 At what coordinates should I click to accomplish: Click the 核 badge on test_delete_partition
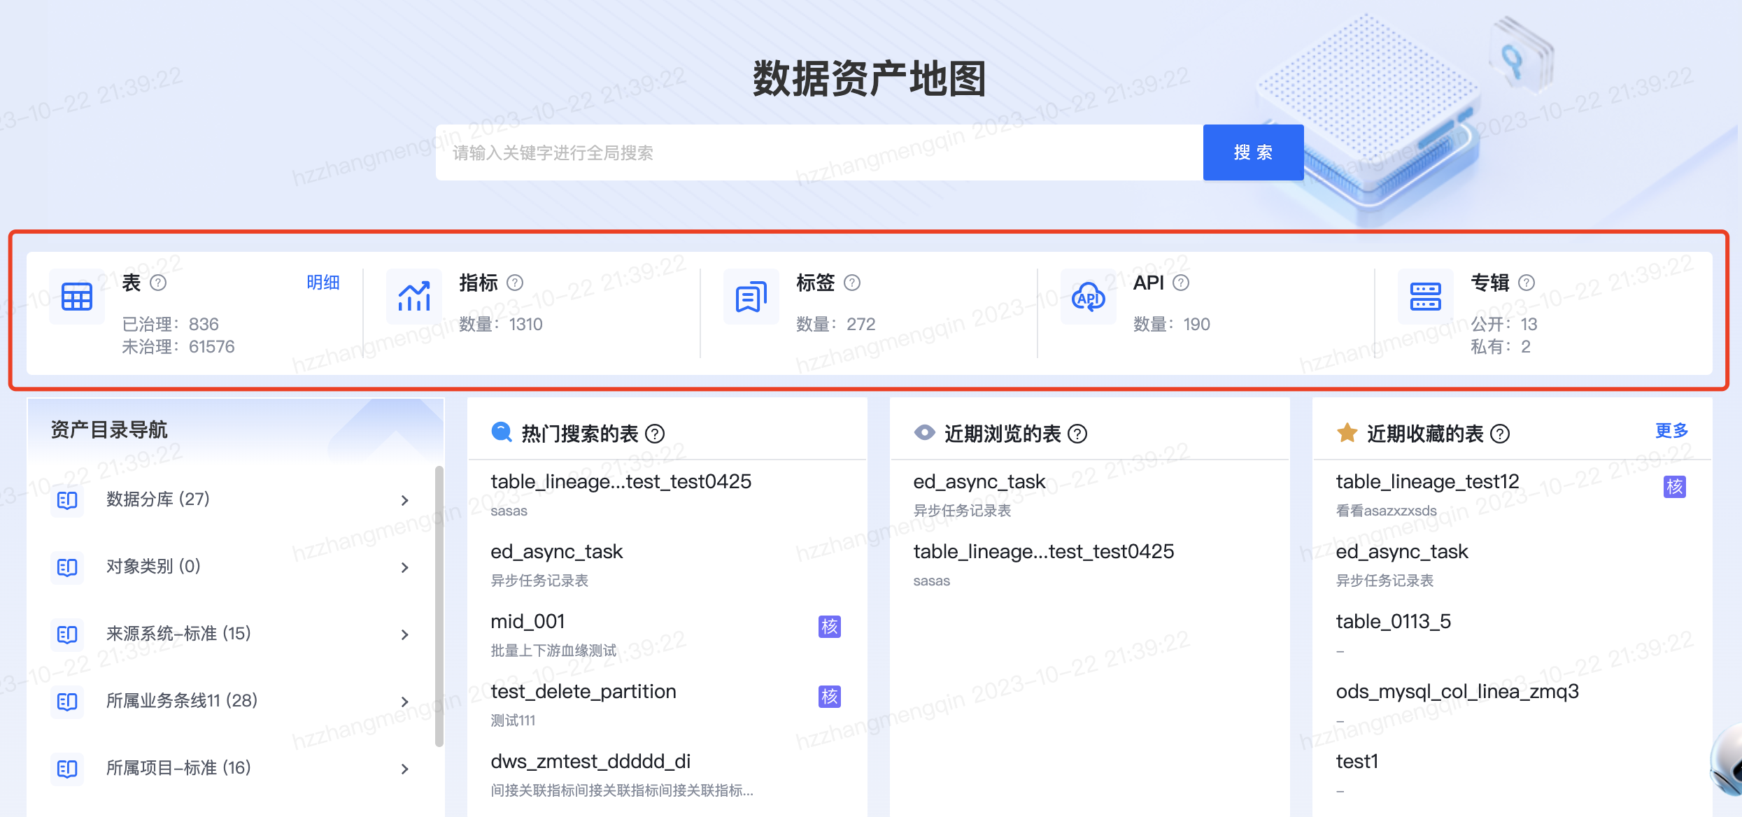click(x=830, y=696)
